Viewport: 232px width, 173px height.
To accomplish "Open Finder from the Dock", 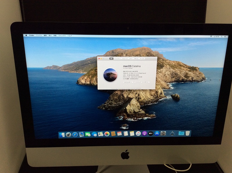I will pos(62,135).
